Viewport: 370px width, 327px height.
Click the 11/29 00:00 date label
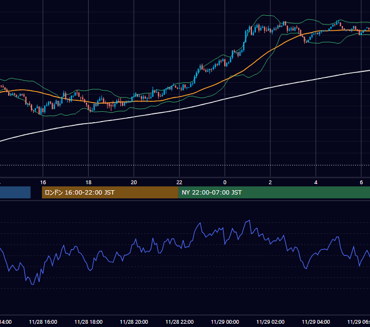click(x=225, y=322)
